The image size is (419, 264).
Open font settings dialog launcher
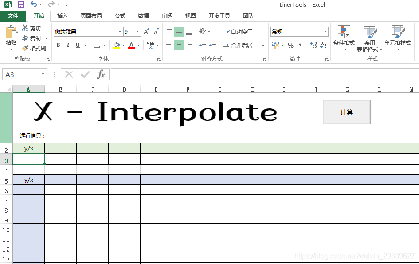coord(159,60)
